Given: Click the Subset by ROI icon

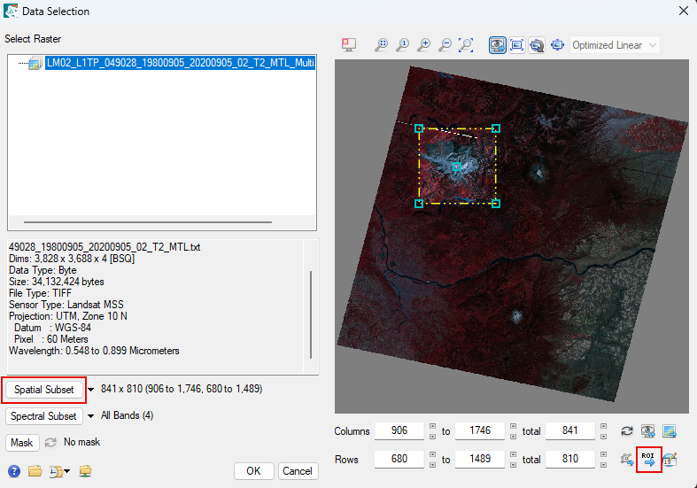Looking at the screenshot, I should pyautogui.click(x=648, y=460).
